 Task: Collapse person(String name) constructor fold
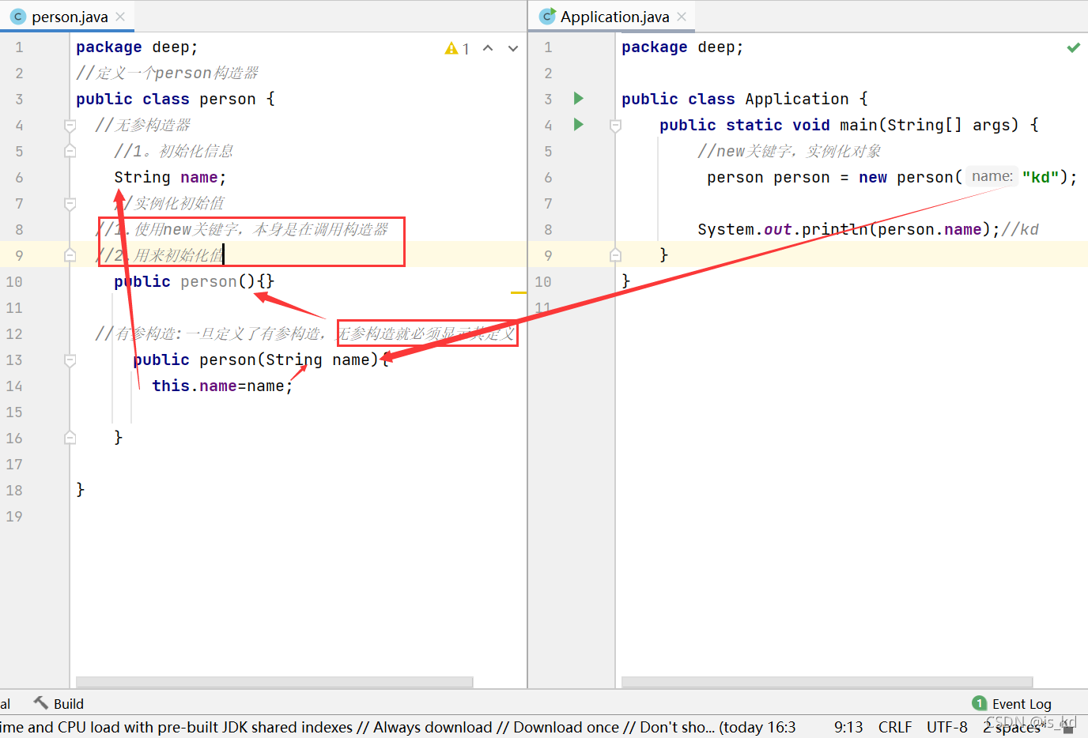[70, 360]
